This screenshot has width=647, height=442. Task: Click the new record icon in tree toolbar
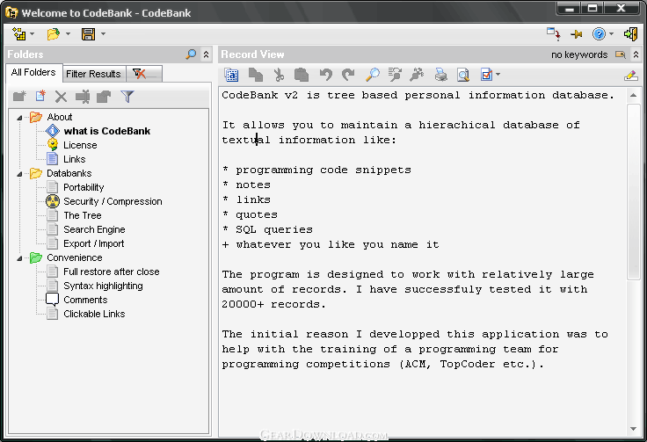coord(40,96)
